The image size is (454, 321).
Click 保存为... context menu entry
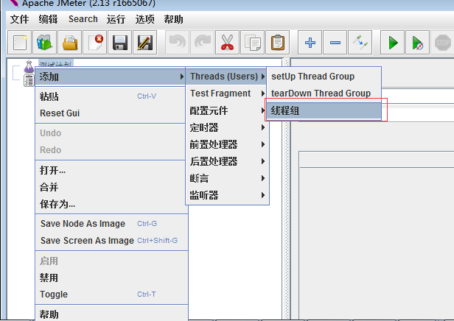pos(111,204)
